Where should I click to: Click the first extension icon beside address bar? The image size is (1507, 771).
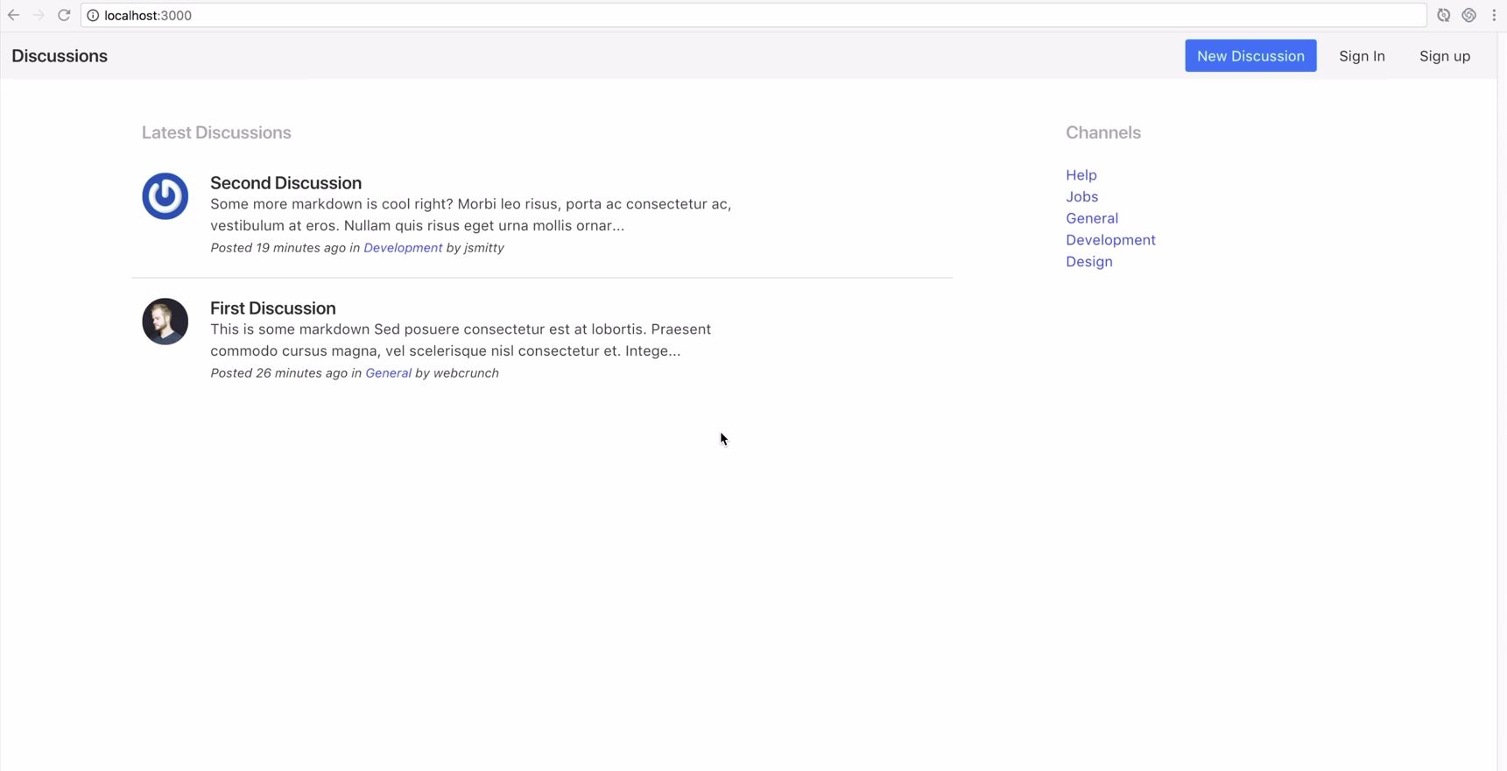(x=1443, y=15)
